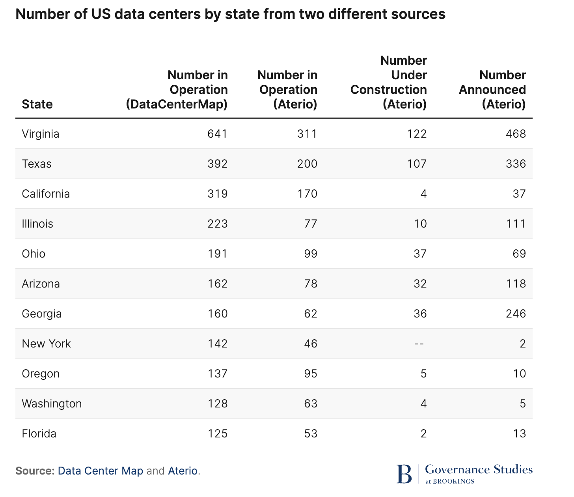Image resolution: width=574 pixels, height=497 pixels.
Task: Click the Governance Studies at Brookings logo text
Action: click(x=479, y=473)
